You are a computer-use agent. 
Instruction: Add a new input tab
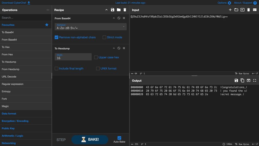pyautogui.click(x=230, y=10)
